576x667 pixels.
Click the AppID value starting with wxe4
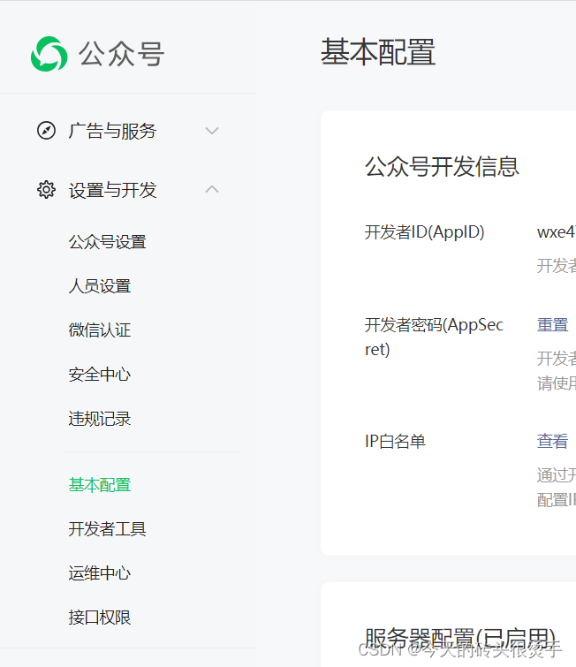pos(557,232)
